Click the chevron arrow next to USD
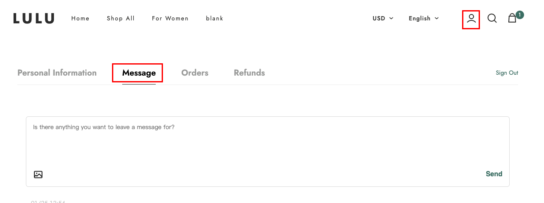The image size is (544, 203). [391, 18]
